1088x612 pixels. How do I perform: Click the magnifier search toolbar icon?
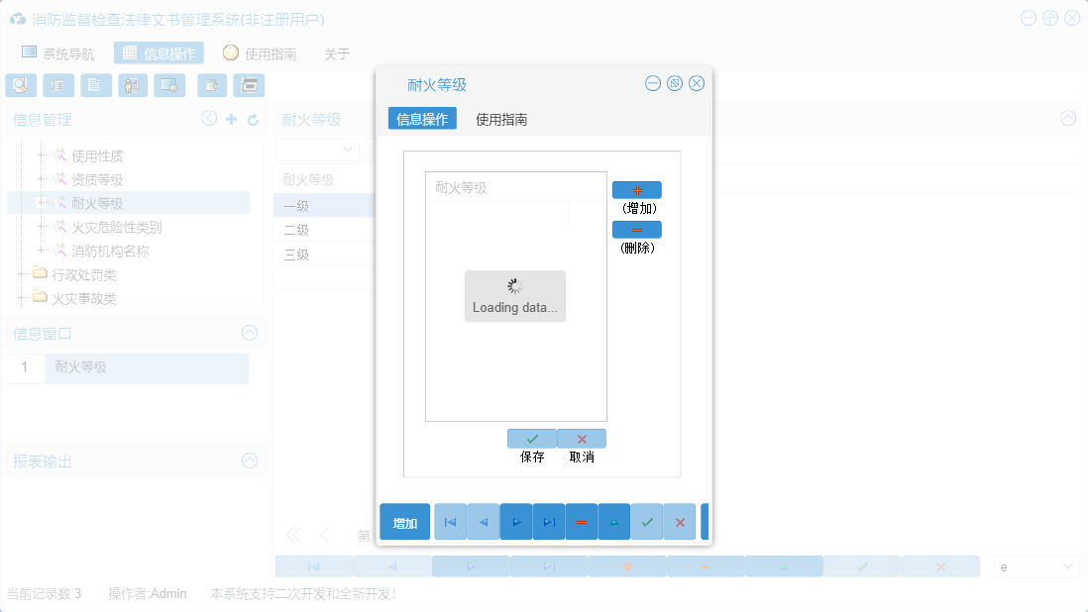tap(21, 85)
